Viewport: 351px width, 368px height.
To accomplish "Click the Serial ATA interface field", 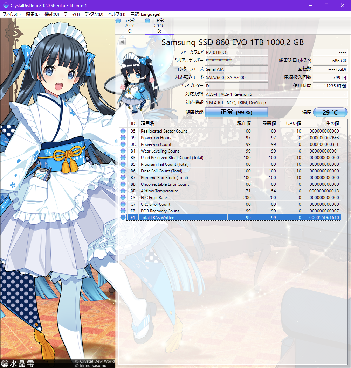I will pyautogui.click(x=236, y=69).
